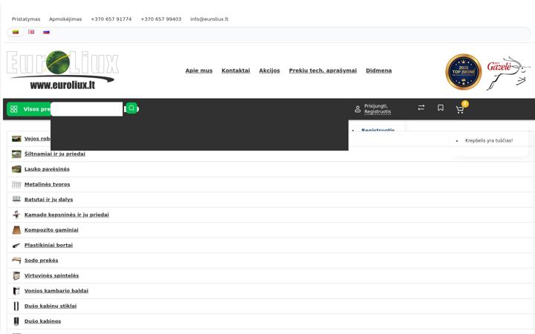Open the Didmena page
Image resolution: width=535 pixels, height=334 pixels.
click(x=379, y=71)
